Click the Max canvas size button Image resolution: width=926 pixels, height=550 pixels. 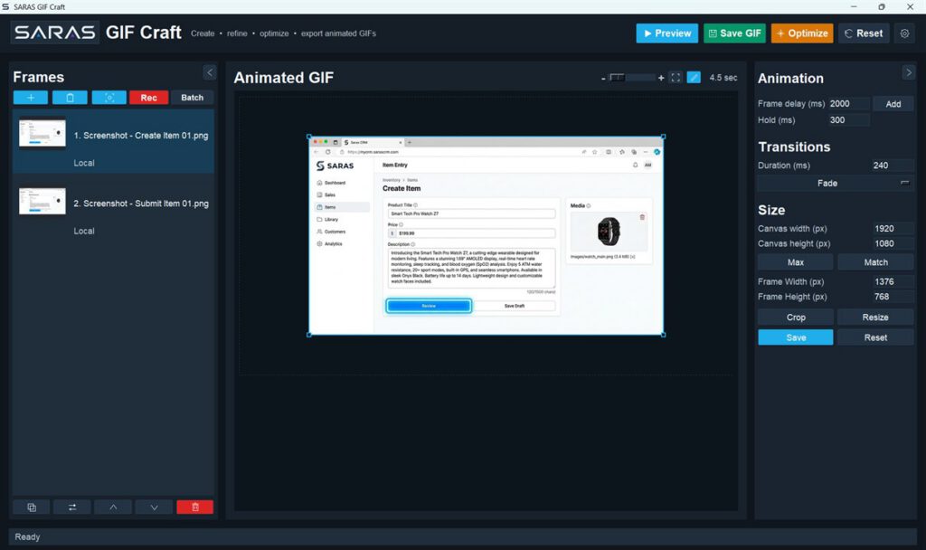[x=796, y=262]
